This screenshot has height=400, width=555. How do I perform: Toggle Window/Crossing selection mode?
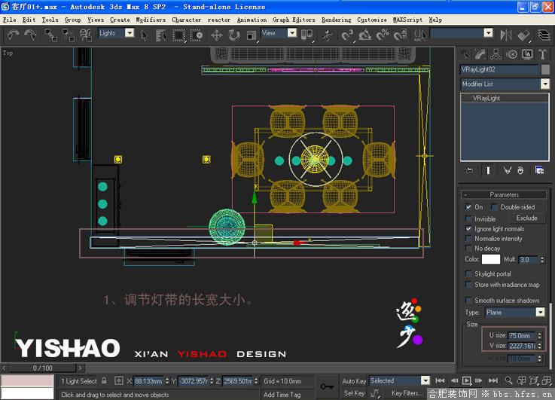197,35
